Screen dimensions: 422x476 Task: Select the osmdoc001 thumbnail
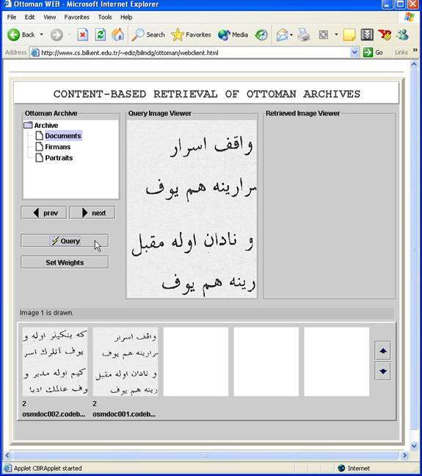[x=125, y=361]
